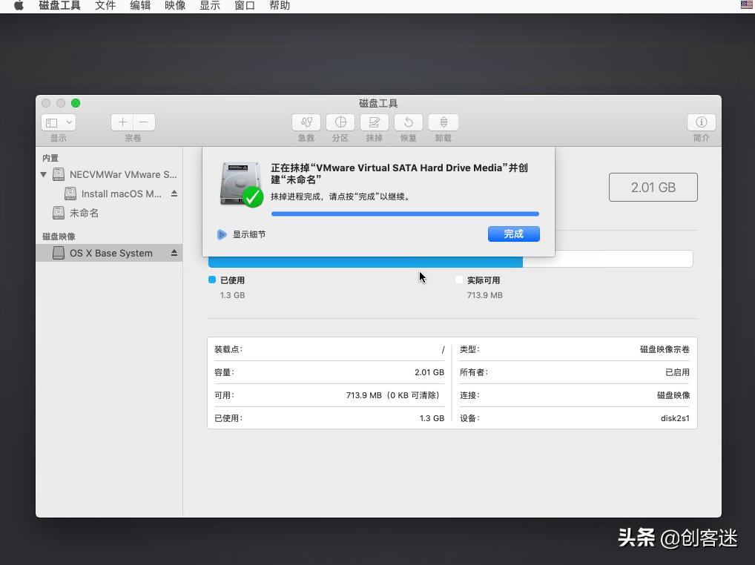The width and height of the screenshot is (755, 565).
Task: Click the 恢复 (Restore) icon
Action: (408, 122)
